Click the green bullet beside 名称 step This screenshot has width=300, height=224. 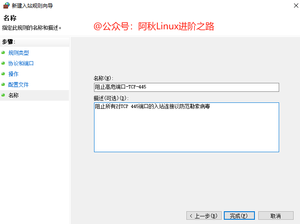click(3, 95)
